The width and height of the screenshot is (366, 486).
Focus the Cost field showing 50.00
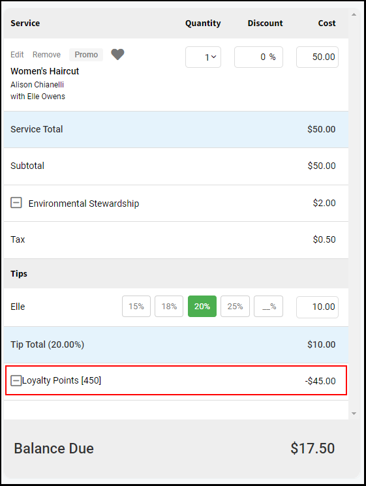coord(317,57)
